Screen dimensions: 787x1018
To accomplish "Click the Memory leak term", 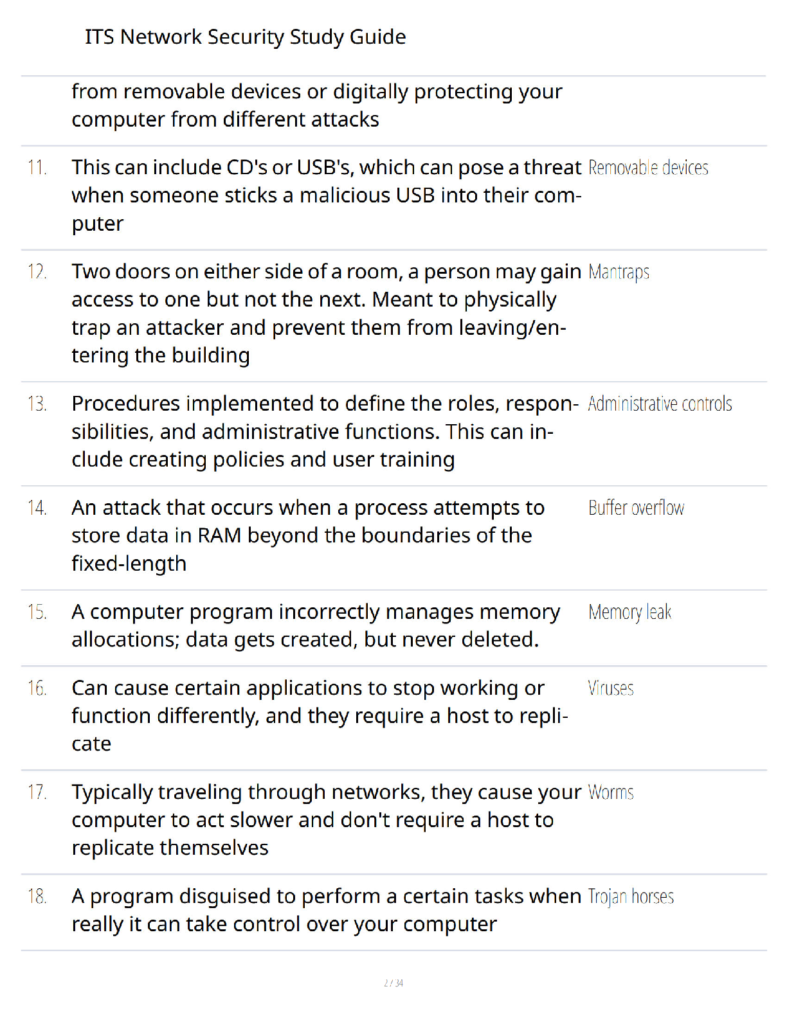I will 629,612.
